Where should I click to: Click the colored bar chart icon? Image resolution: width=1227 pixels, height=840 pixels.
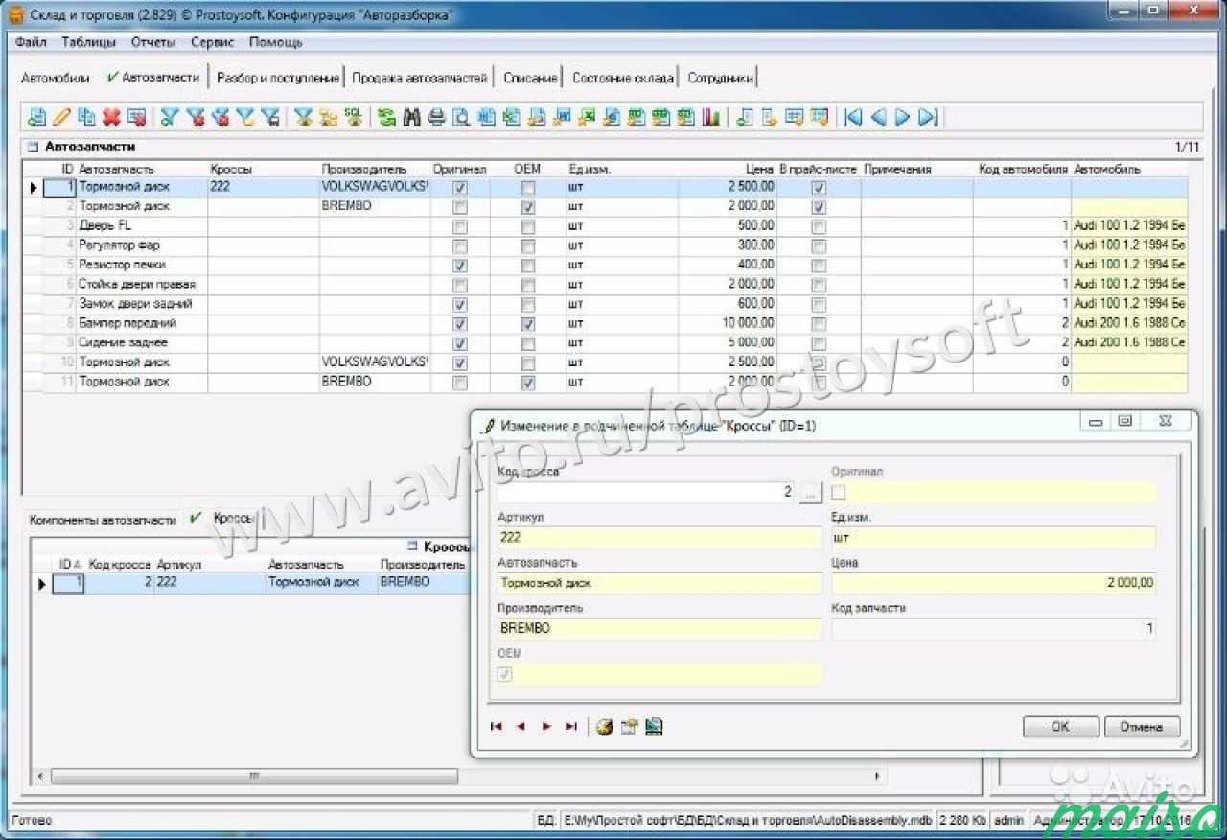click(x=710, y=117)
